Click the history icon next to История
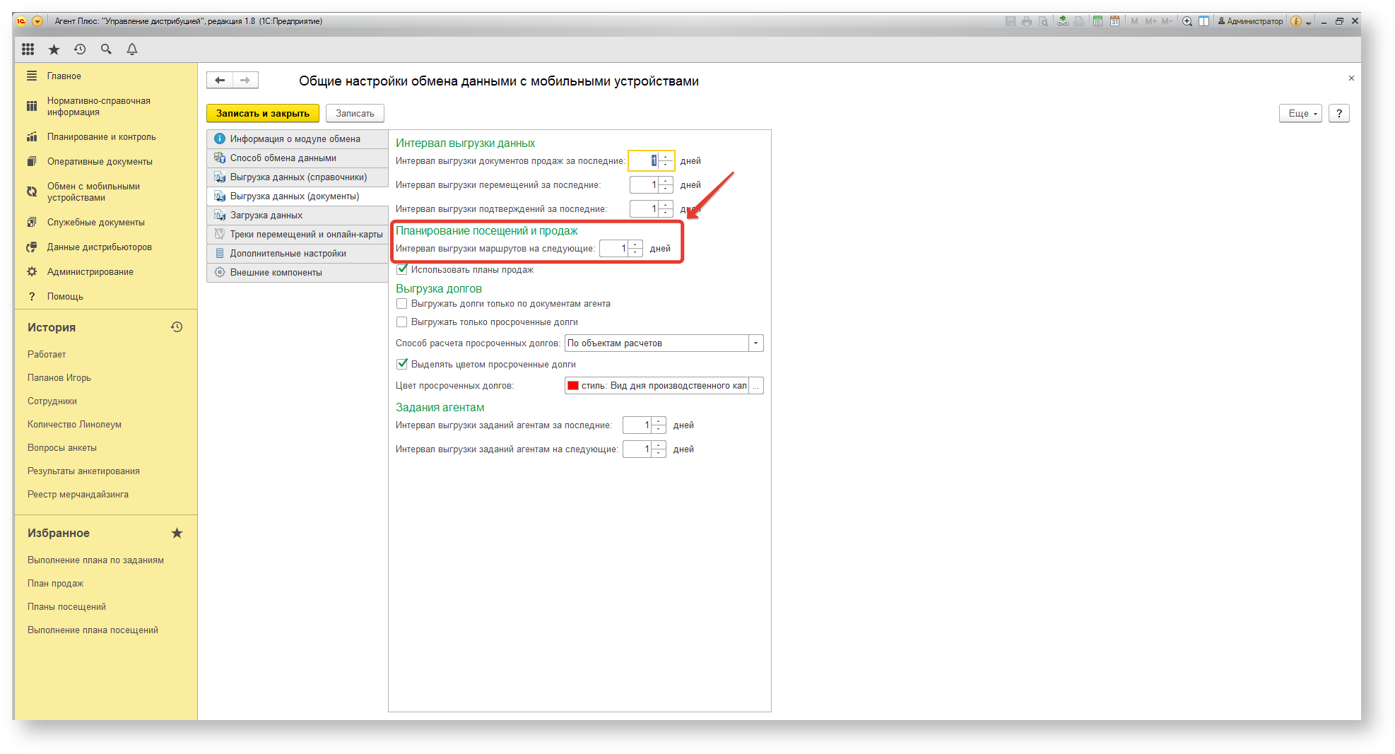Image resolution: width=1395 pixels, height=754 pixels. pyautogui.click(x=177, y=327)
